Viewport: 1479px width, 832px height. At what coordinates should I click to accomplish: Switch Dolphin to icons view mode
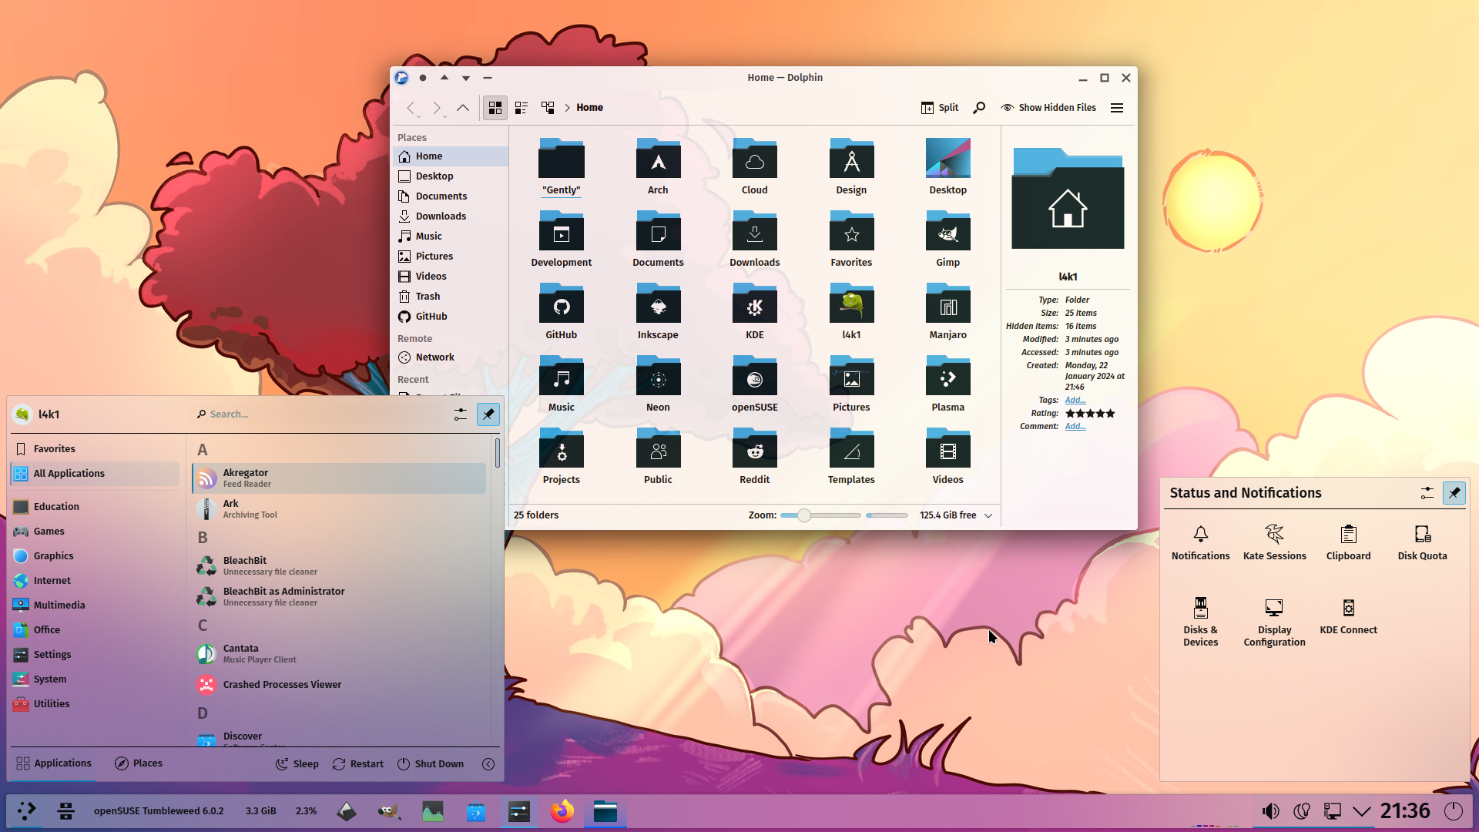[495, 108]
